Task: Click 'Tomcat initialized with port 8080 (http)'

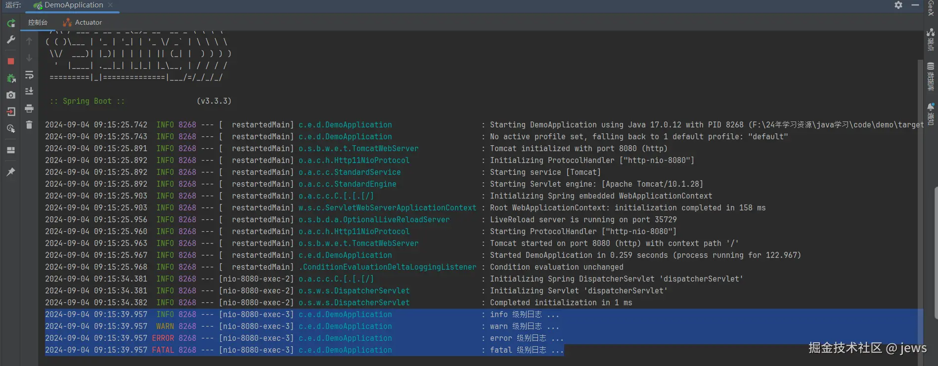Action: (579, 149)
